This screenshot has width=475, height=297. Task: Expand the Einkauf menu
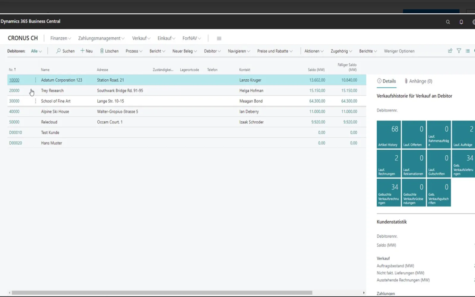[x=166, y=38]
